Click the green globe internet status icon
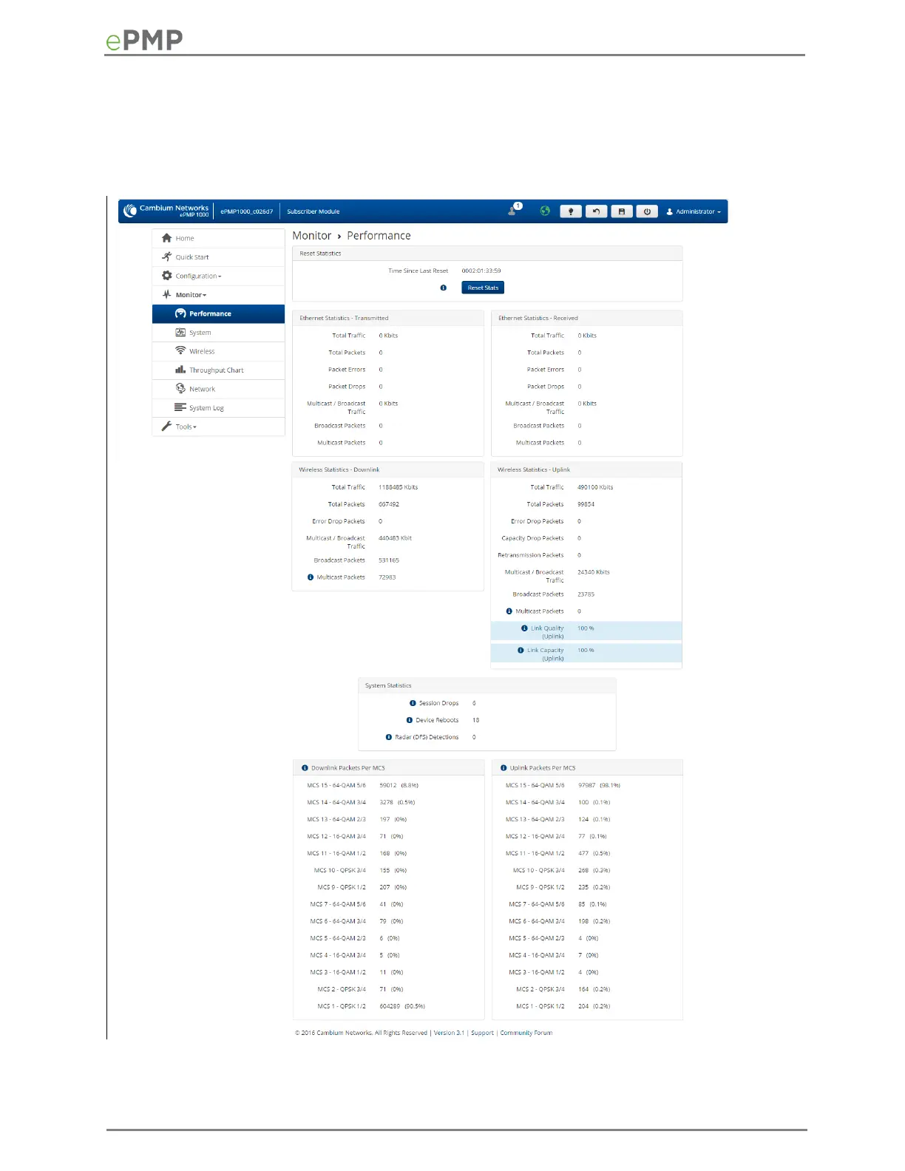The height and width of the screenshot is (1171, 905). tap(545, 211)
